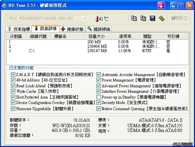Click the active UDMA 模式 5 value
The width and height of the screenshot is (195, 147).
(x=155, y=130)
